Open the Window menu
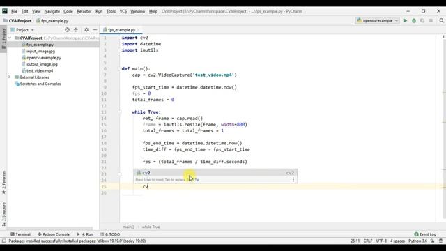 [x=138, y=11]
